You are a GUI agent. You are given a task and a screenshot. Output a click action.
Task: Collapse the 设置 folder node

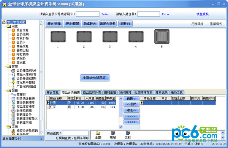pos(9,26)
